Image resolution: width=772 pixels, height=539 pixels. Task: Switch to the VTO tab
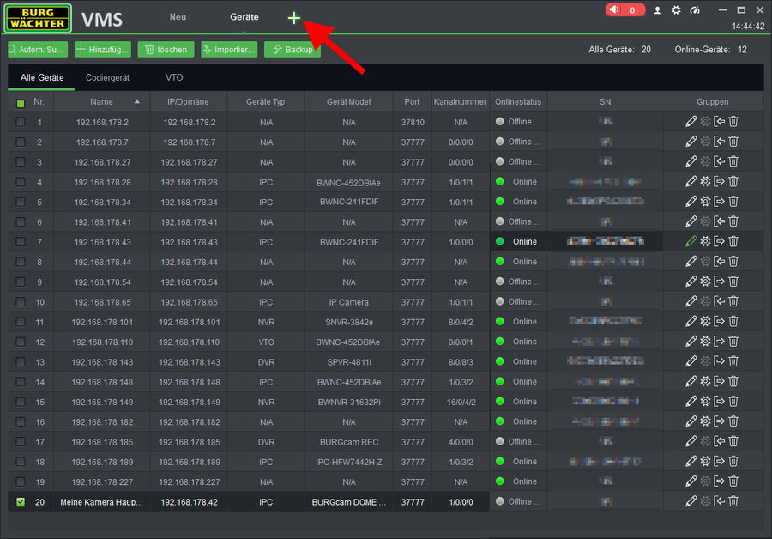174,78
